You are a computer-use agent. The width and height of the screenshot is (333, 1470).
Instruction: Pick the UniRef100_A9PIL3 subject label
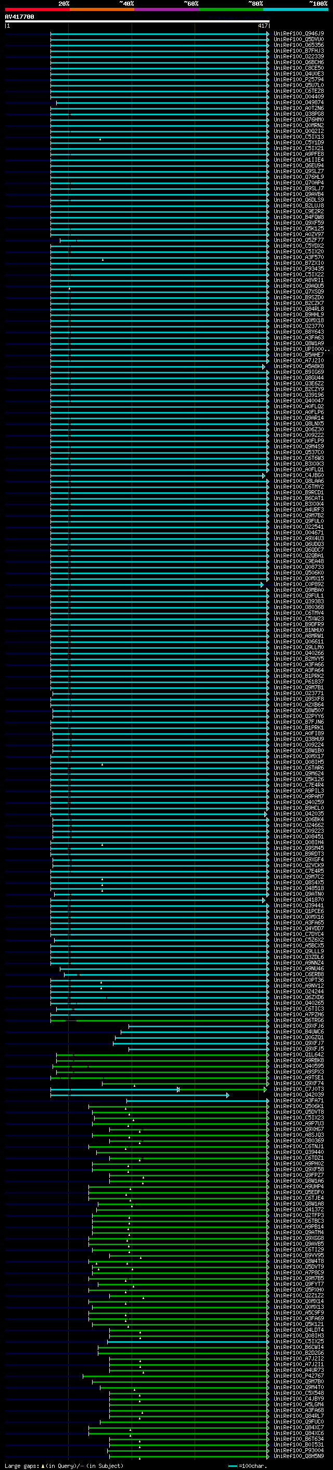[299, 791]
